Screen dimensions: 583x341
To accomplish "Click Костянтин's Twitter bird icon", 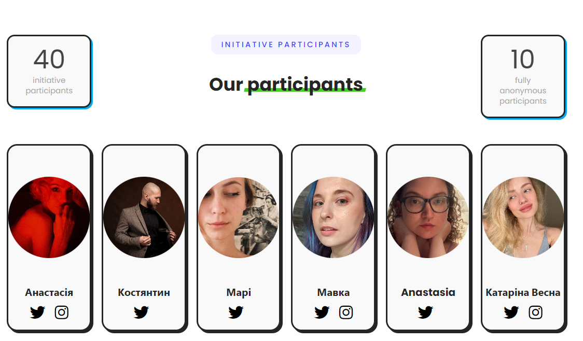I will point(141,312).
